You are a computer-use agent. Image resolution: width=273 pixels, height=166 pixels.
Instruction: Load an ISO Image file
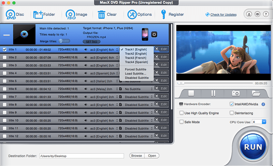pos(76,14)
